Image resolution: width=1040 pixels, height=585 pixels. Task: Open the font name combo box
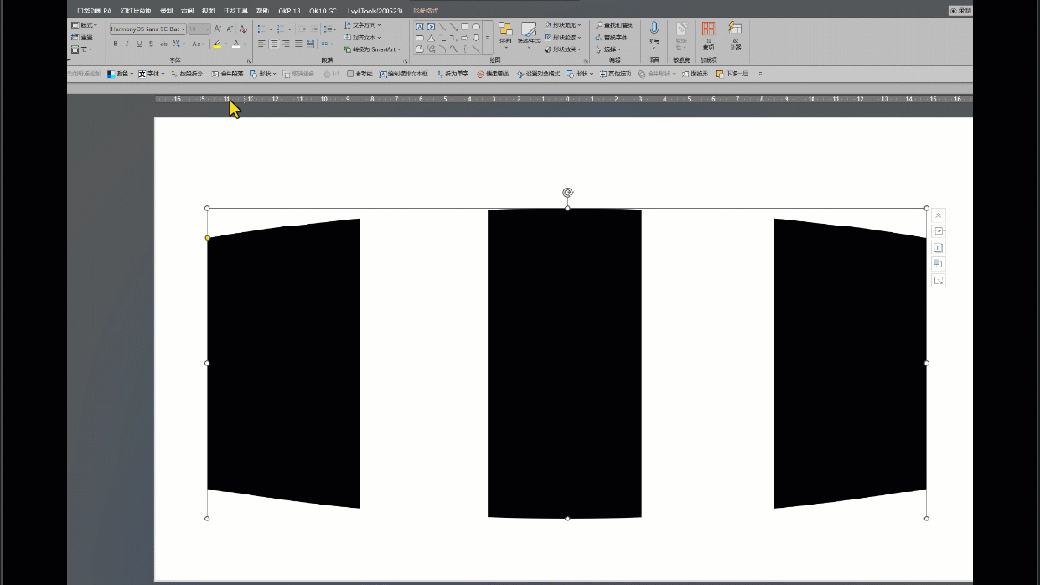click(147, 29)
